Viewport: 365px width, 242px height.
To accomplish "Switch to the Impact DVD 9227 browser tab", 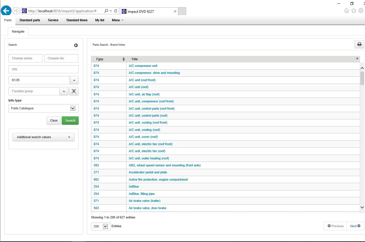I will point(149,12).
